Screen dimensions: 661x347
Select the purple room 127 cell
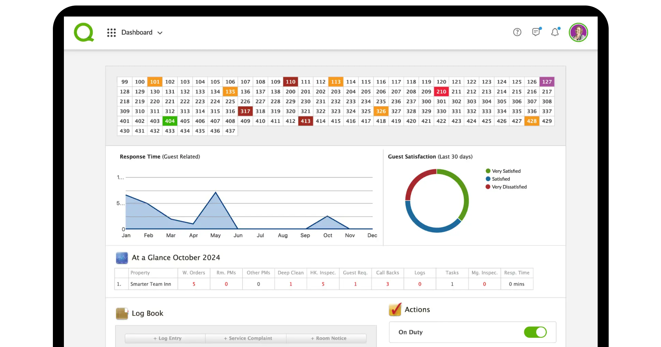[547, 82]
